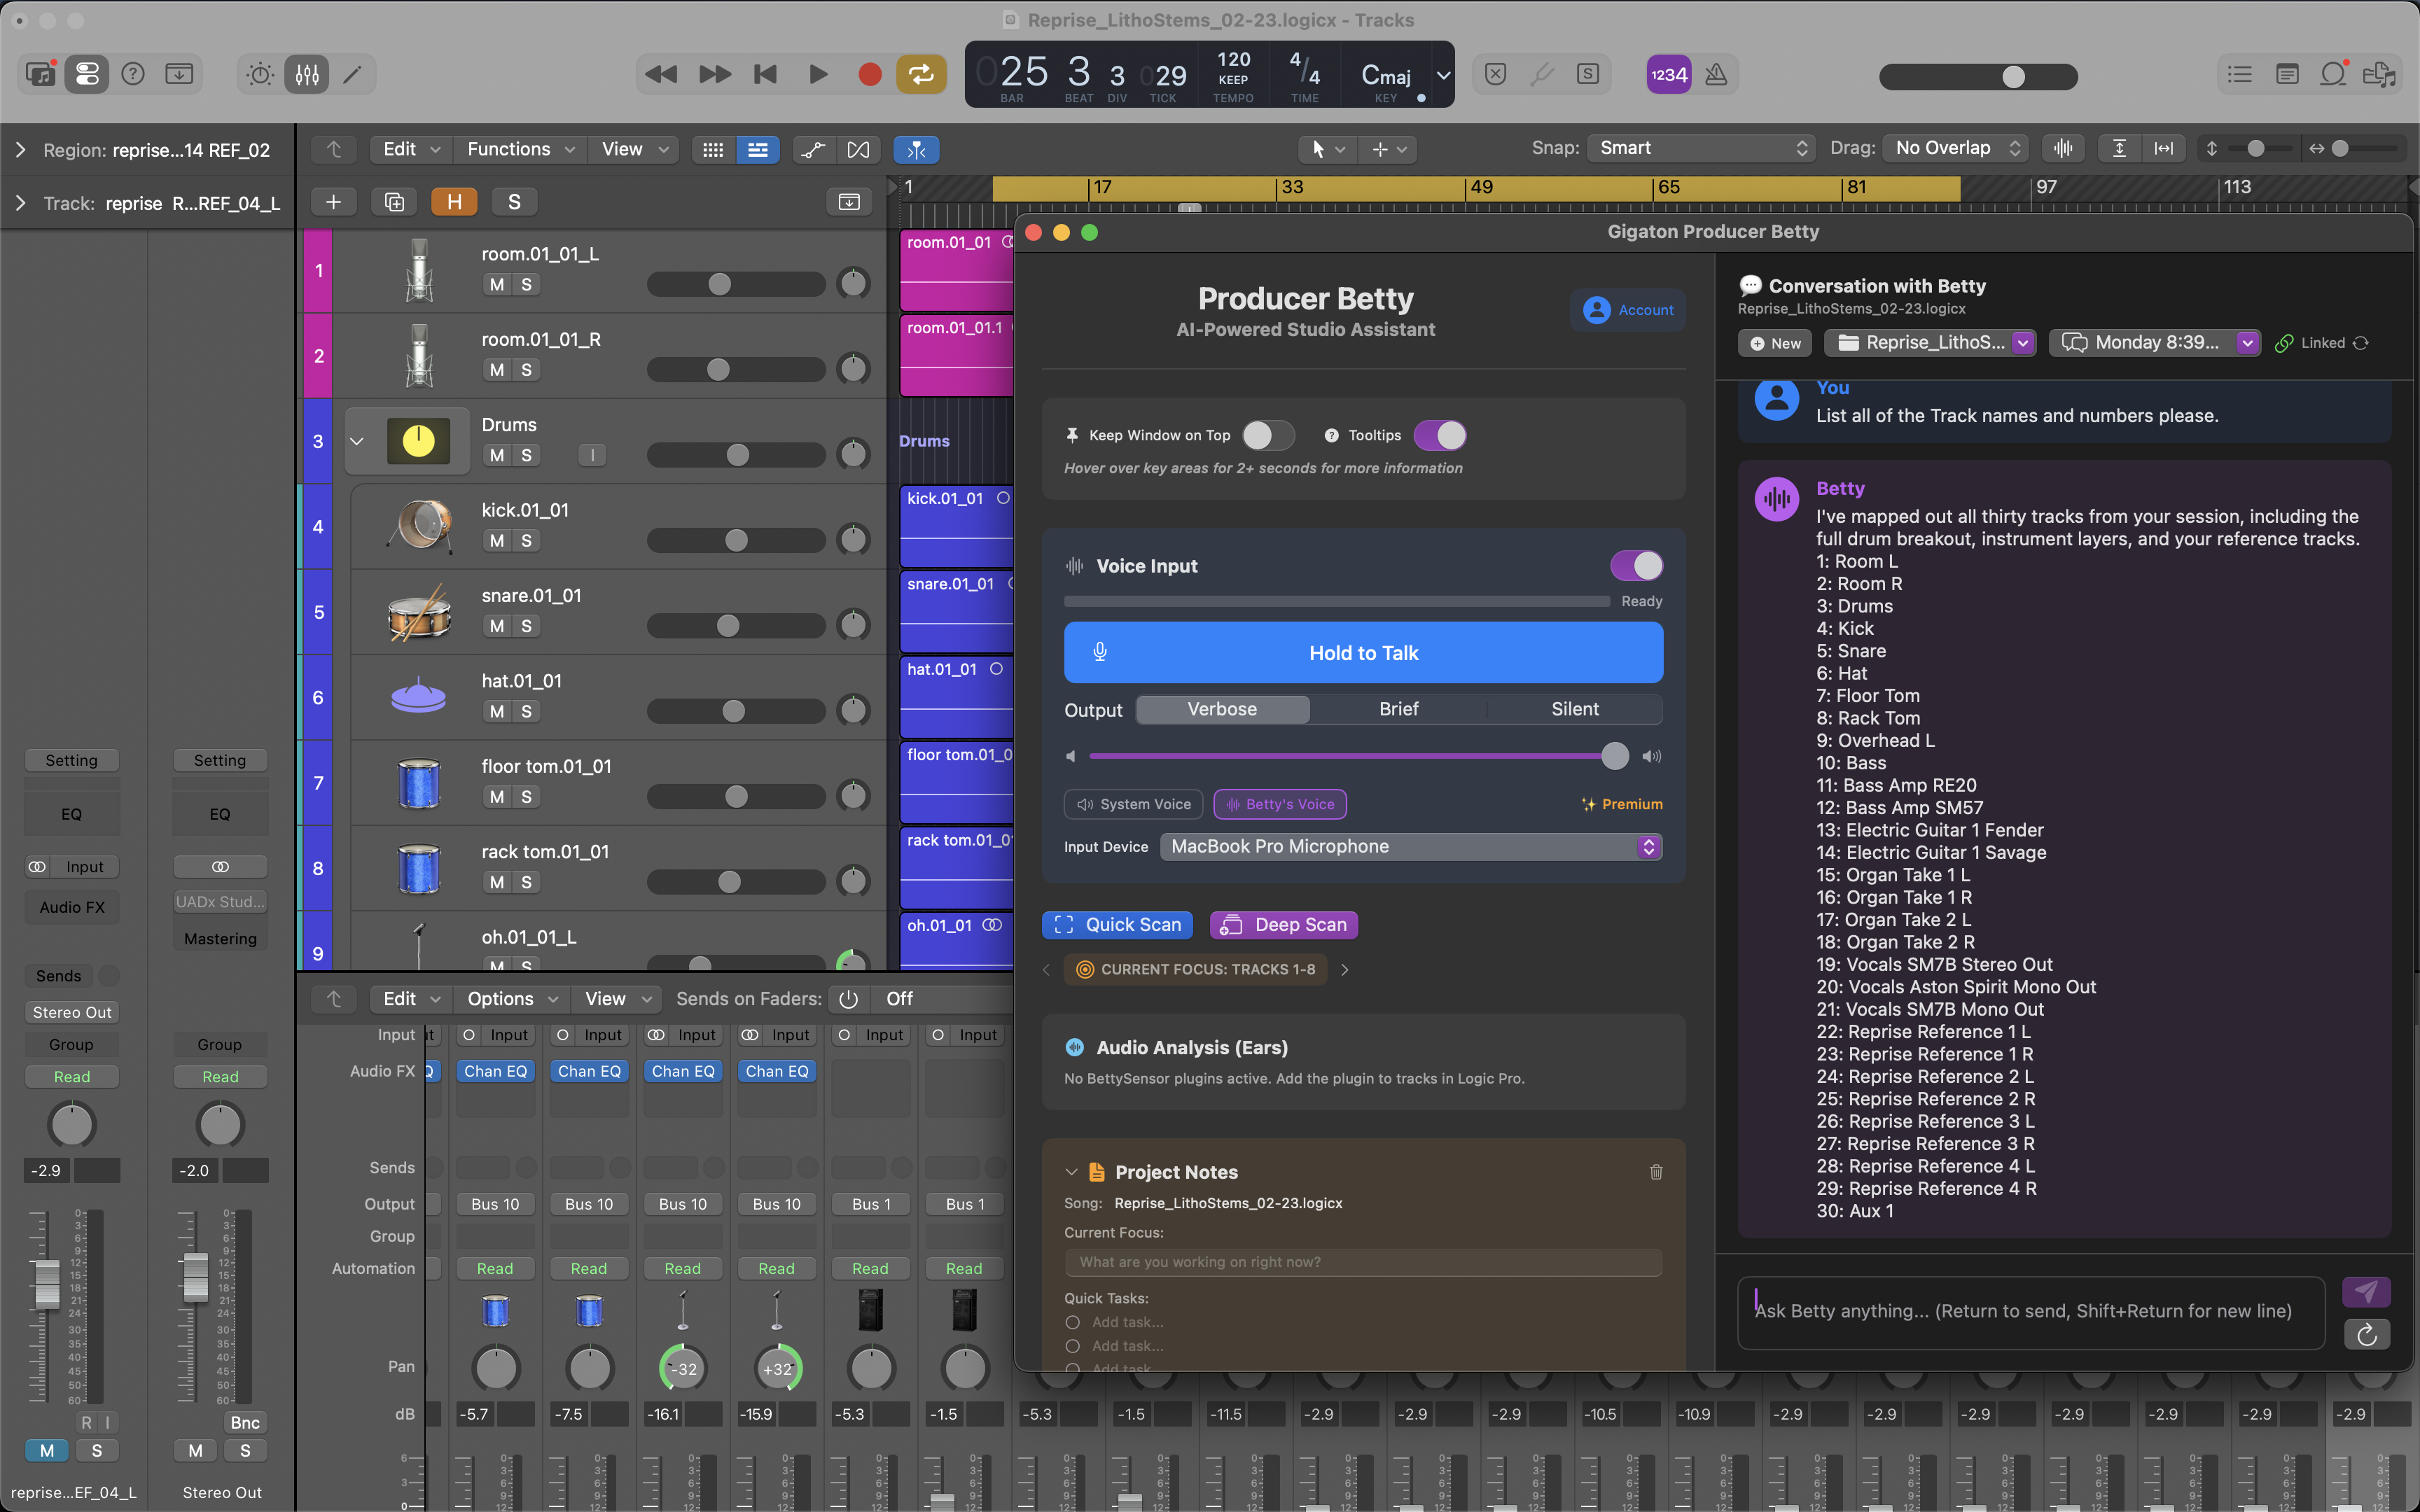Image resolution: width=2420 pixels, height=1512 pixels.
Task: Open the Mixer icon in top toolbar
Action: [307, 74]
